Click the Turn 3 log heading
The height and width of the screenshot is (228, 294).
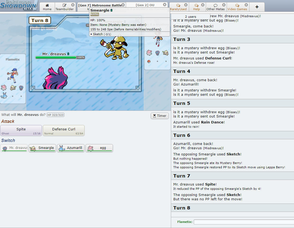[x=182, y=40]
